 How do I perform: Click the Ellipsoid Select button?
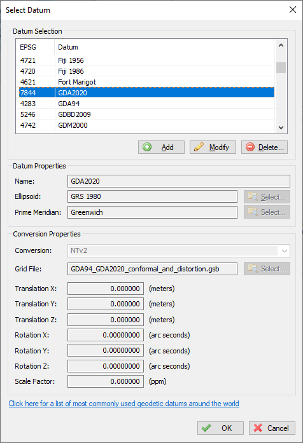[267, 196]
